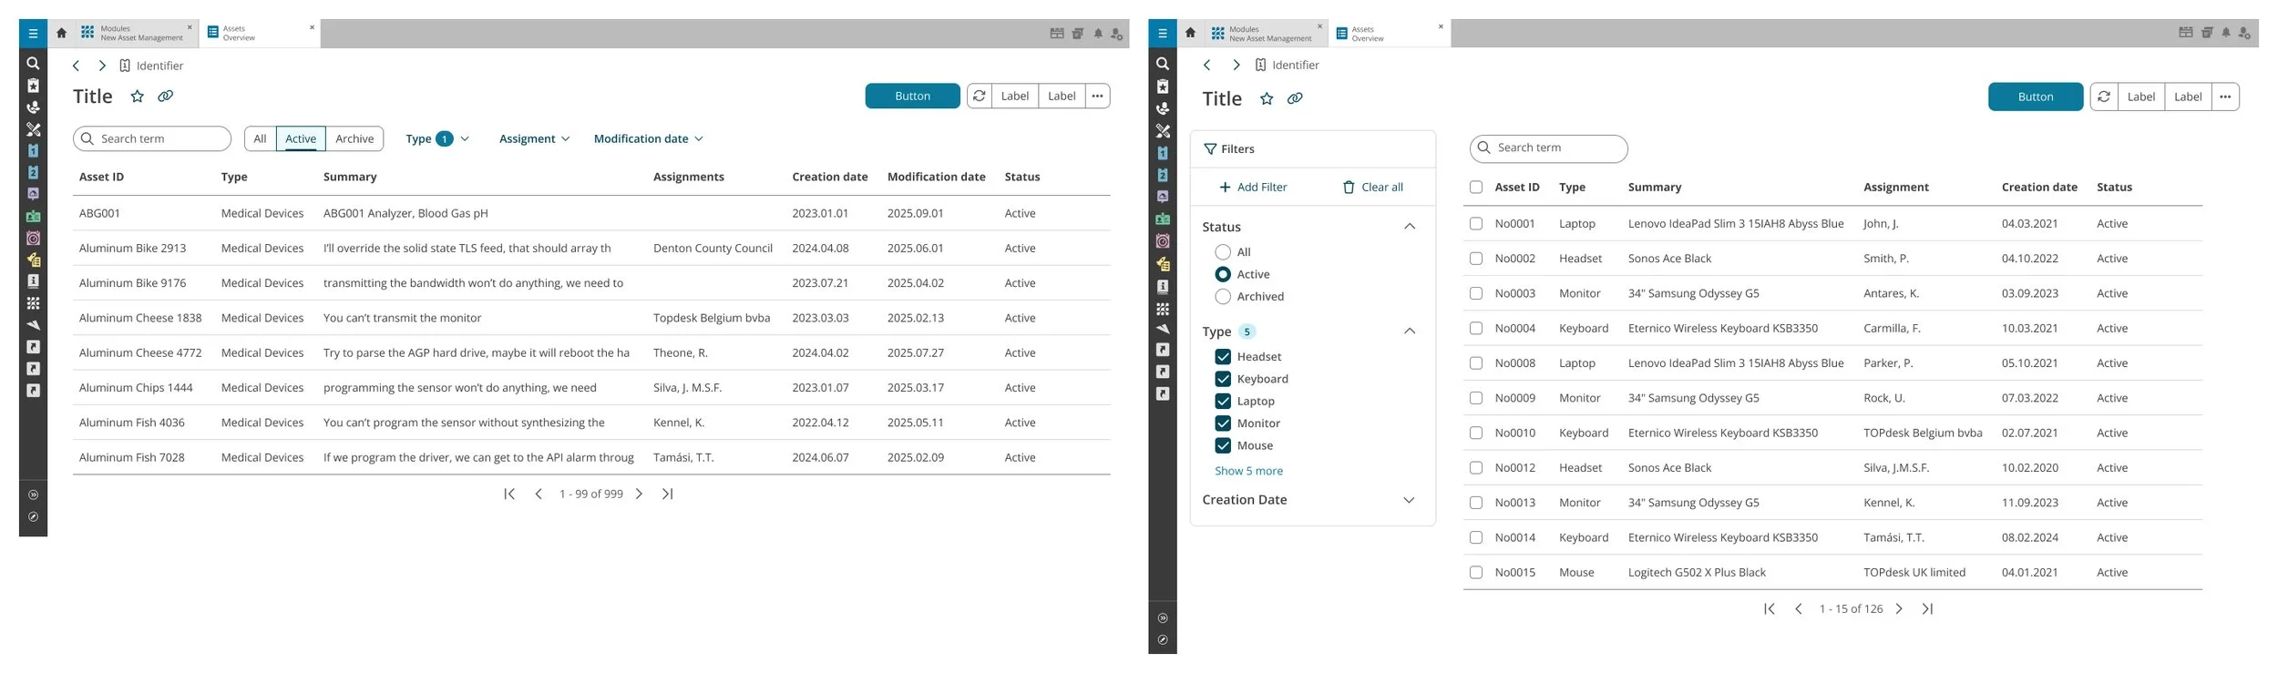Click home icon in right mockup
Screen dimensions: 2278x673
[x=1190, y=34]
